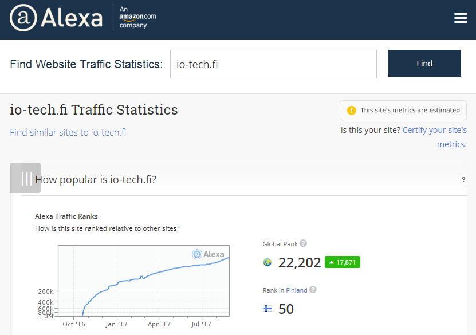Open the help icon beside Global Rank
Viewport: 476px width, 335px height.
pos(303,243)
